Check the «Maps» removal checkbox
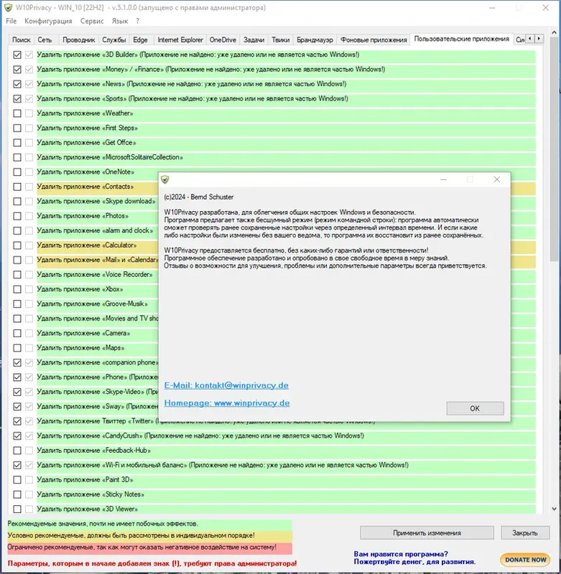 [x=17, y=348]
